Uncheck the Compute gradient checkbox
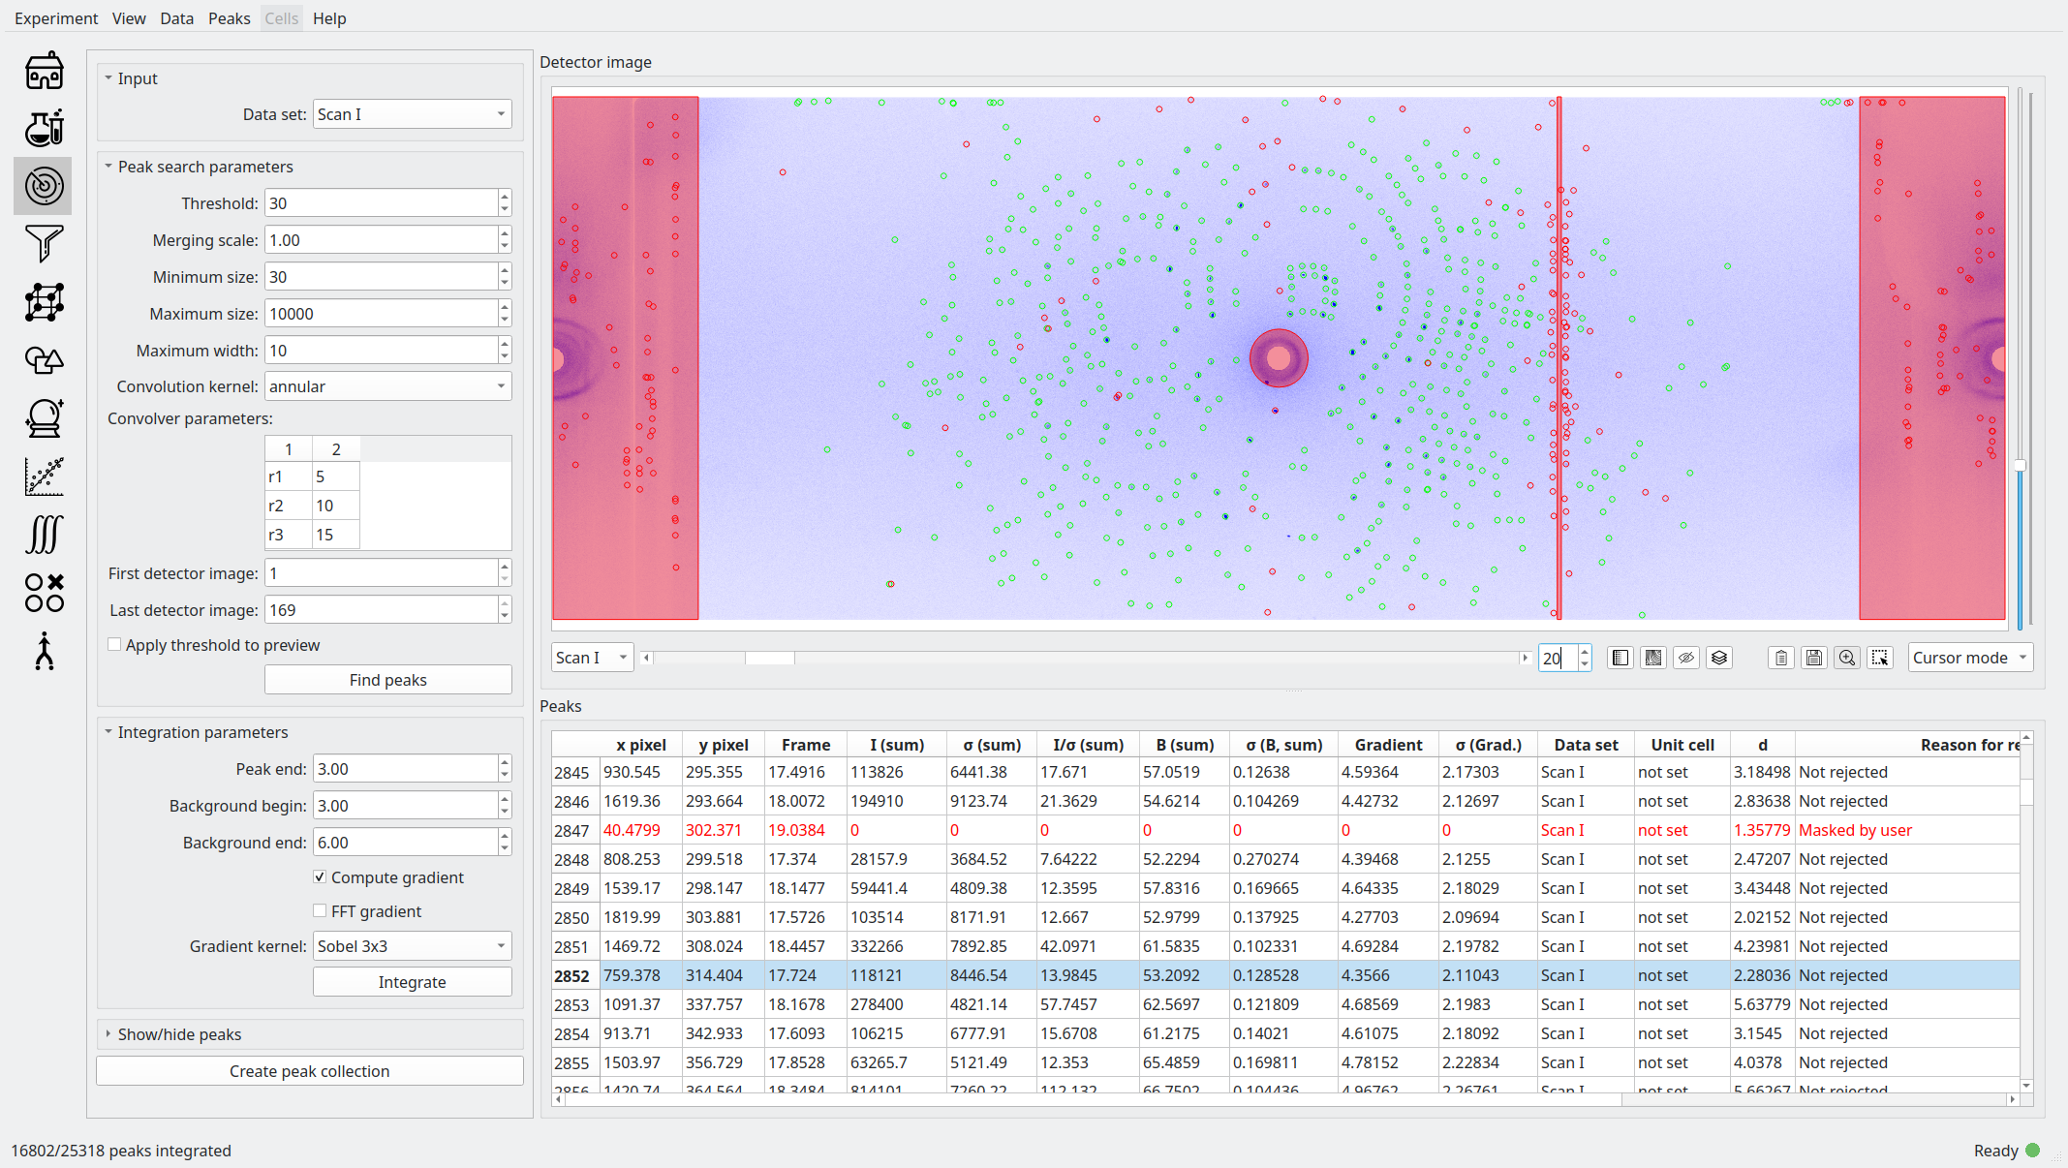The image size is (2068, 1168). [x=320, y=877]
